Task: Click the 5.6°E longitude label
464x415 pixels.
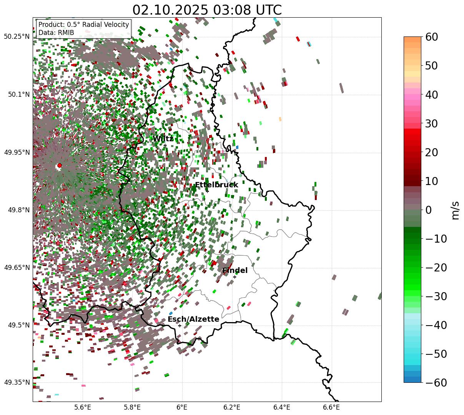Action: 83,407
